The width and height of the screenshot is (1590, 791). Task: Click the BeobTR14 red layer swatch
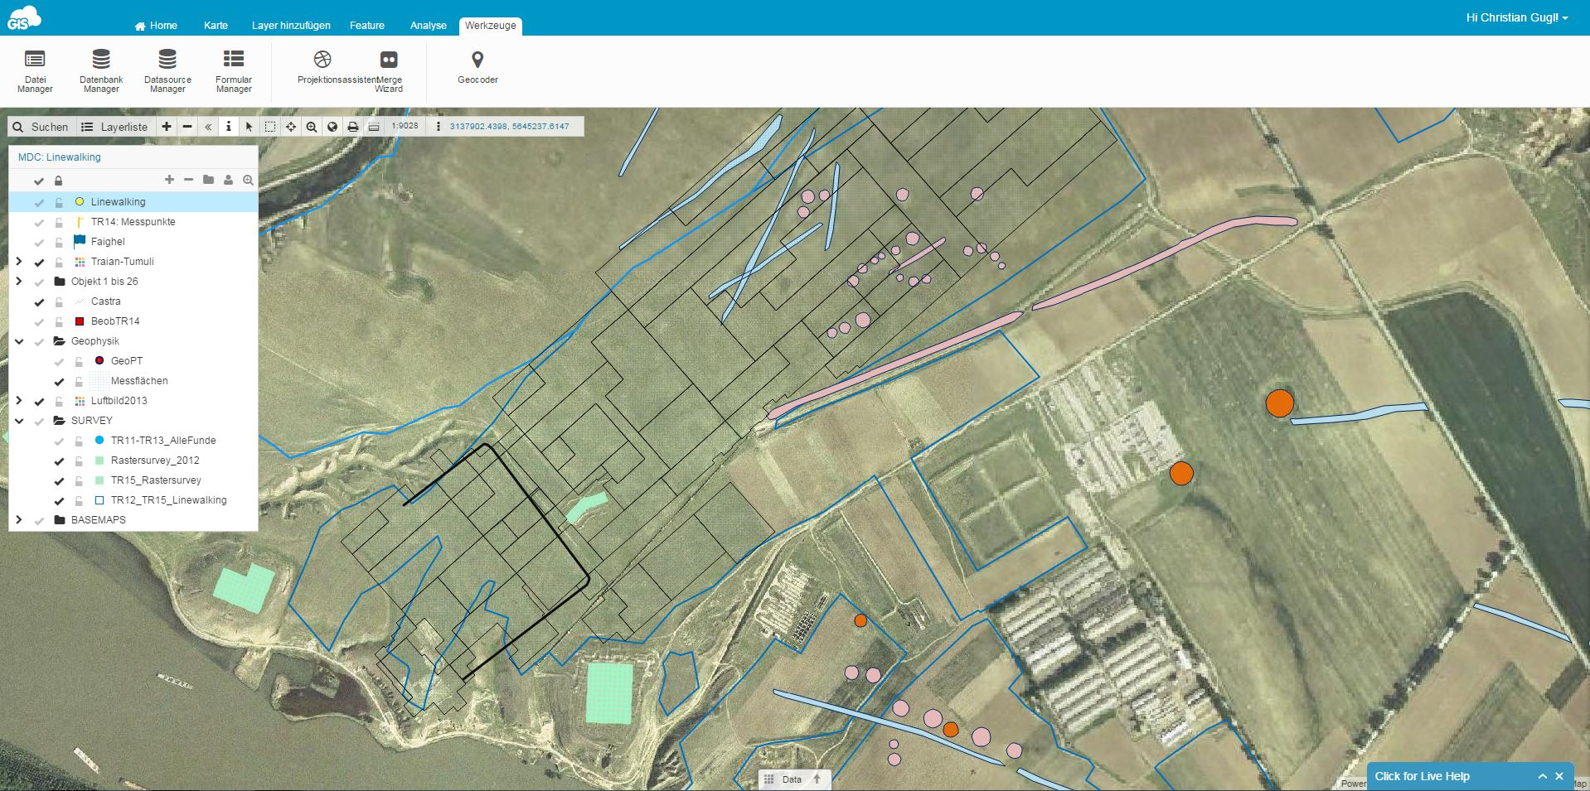(80, 321)
